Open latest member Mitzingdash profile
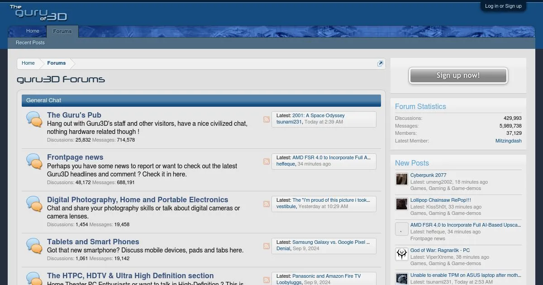Image resolution: width=543 pixels, height=285 pixels. tap(509, 141)
